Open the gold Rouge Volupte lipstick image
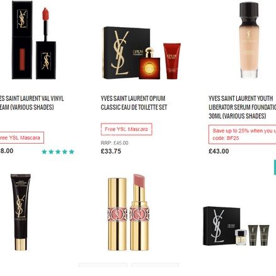The width and height of the screenshot is (276, 276). pyautogui.click(x=129, y=212)
